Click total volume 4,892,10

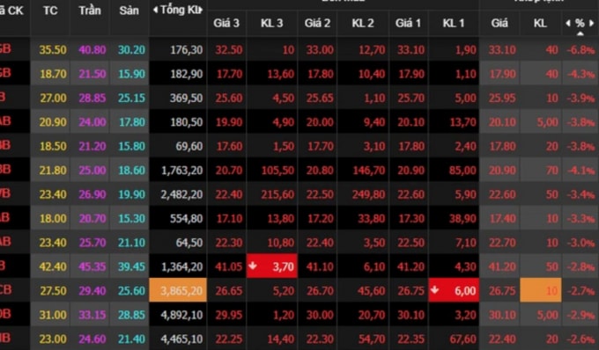pyautogui.click(x=181, y=315)
